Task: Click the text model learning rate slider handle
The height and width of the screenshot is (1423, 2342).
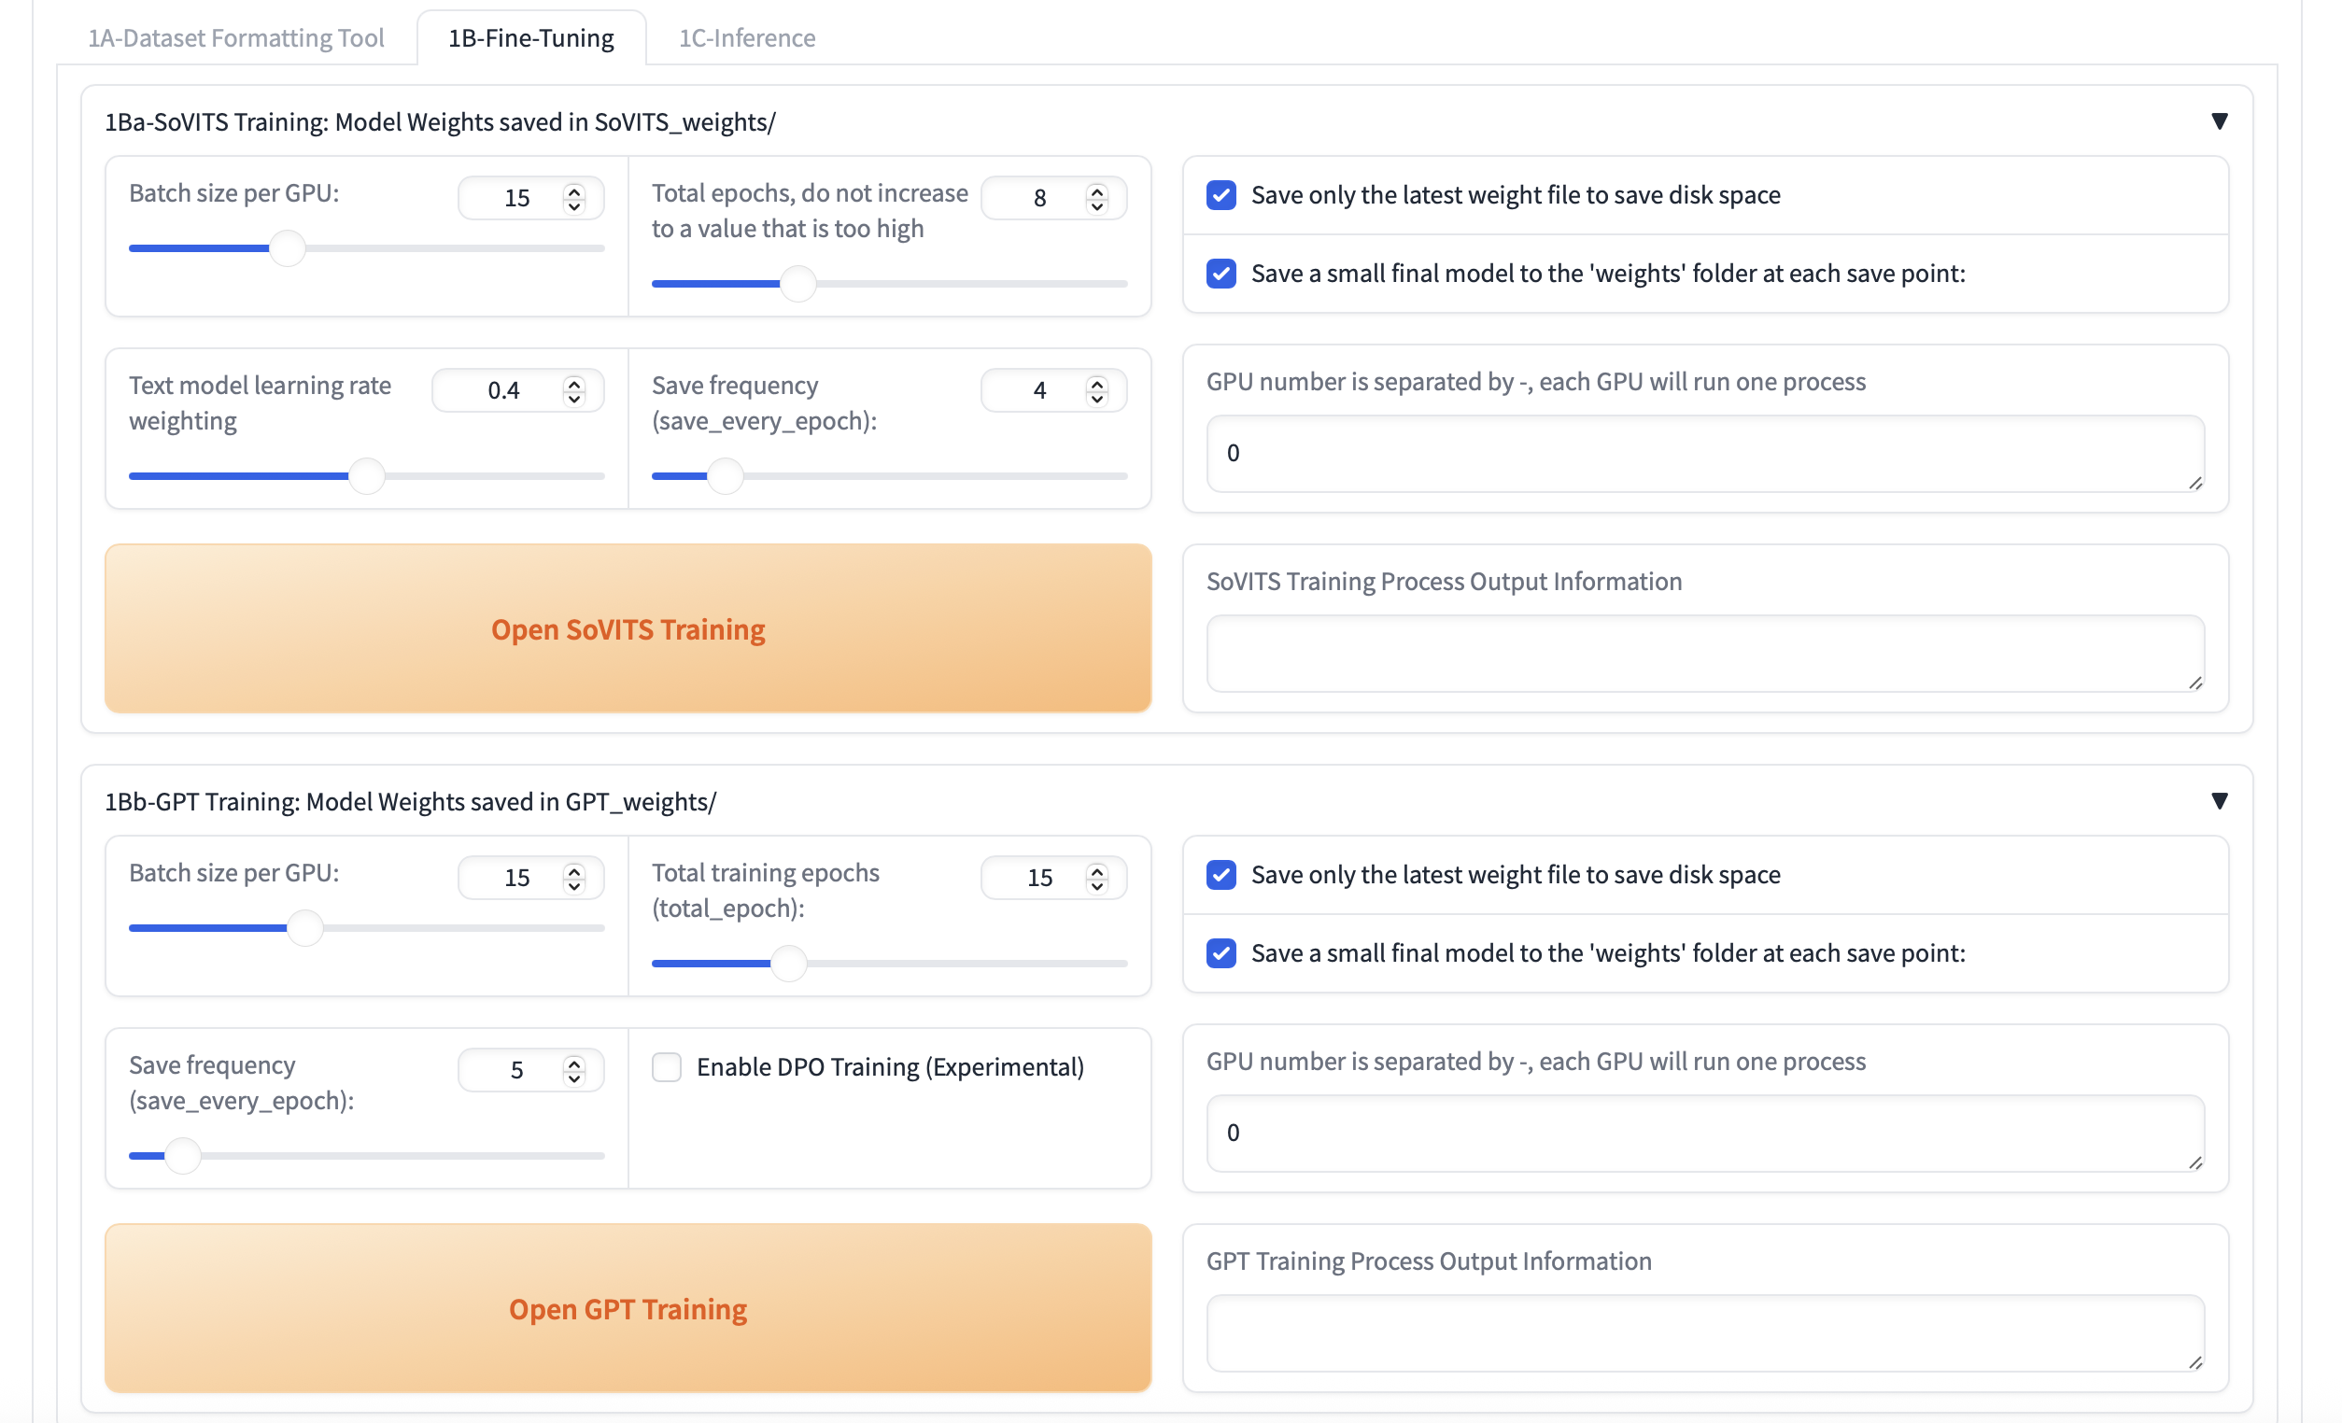Action: 366,475
